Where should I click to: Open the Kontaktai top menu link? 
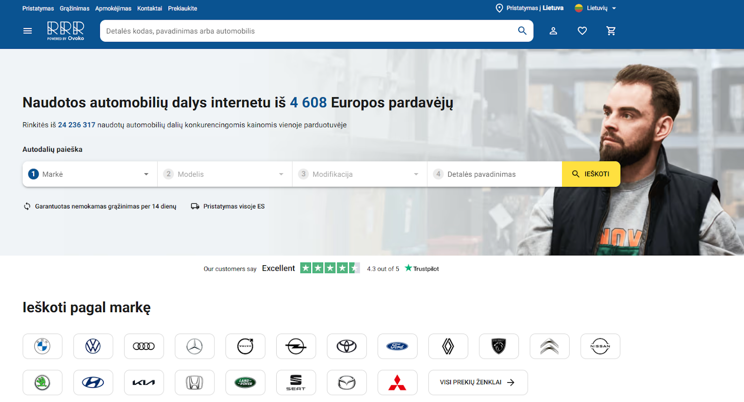(x=150, y=8)
